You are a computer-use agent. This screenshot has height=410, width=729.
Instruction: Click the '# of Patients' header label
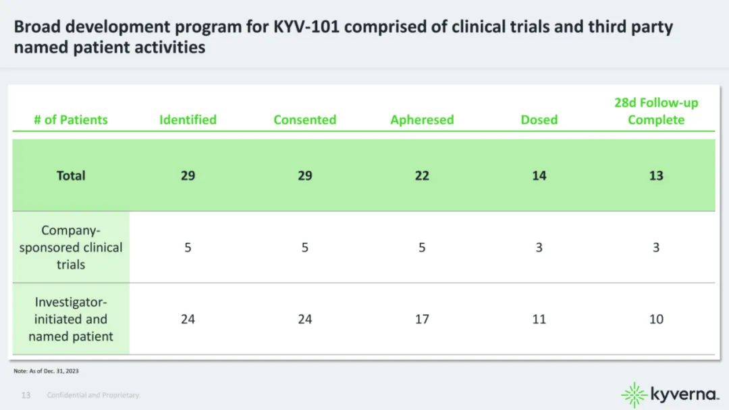[x=71, y=120]
